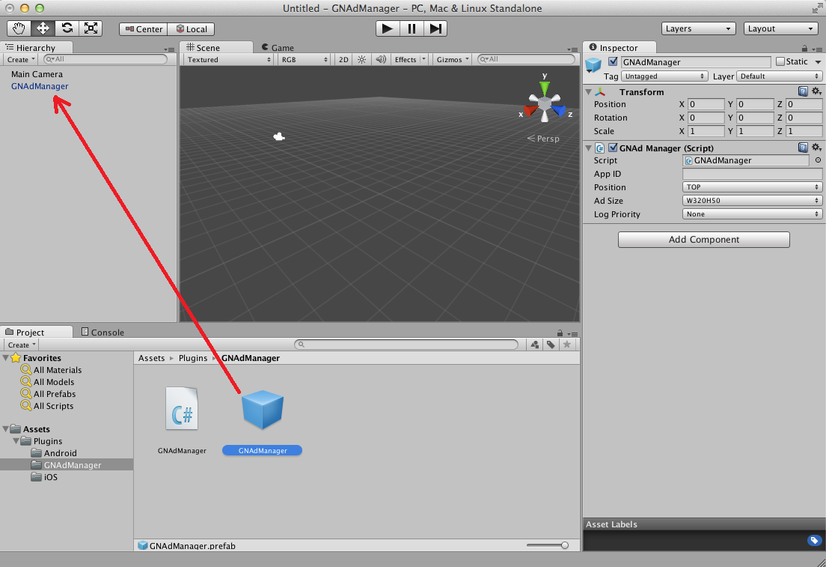Open Project Create menu

pos(22,345)
